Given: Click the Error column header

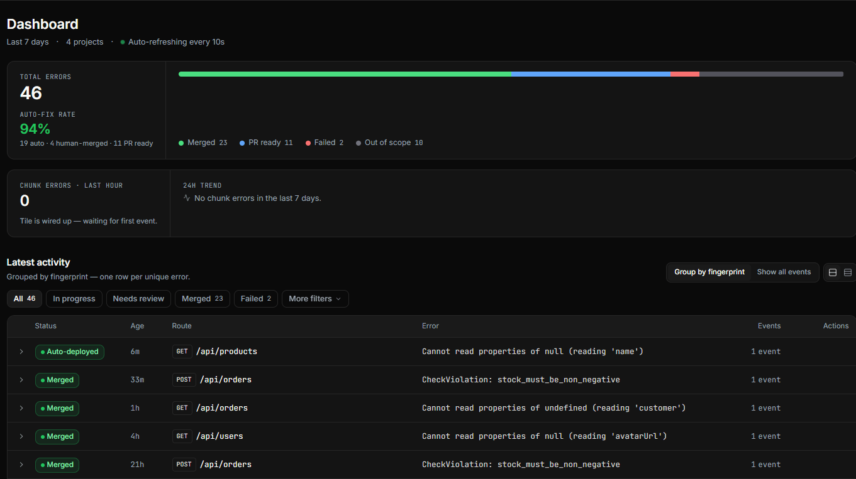Looking at the screenshot, I should (x=430, y=326).
